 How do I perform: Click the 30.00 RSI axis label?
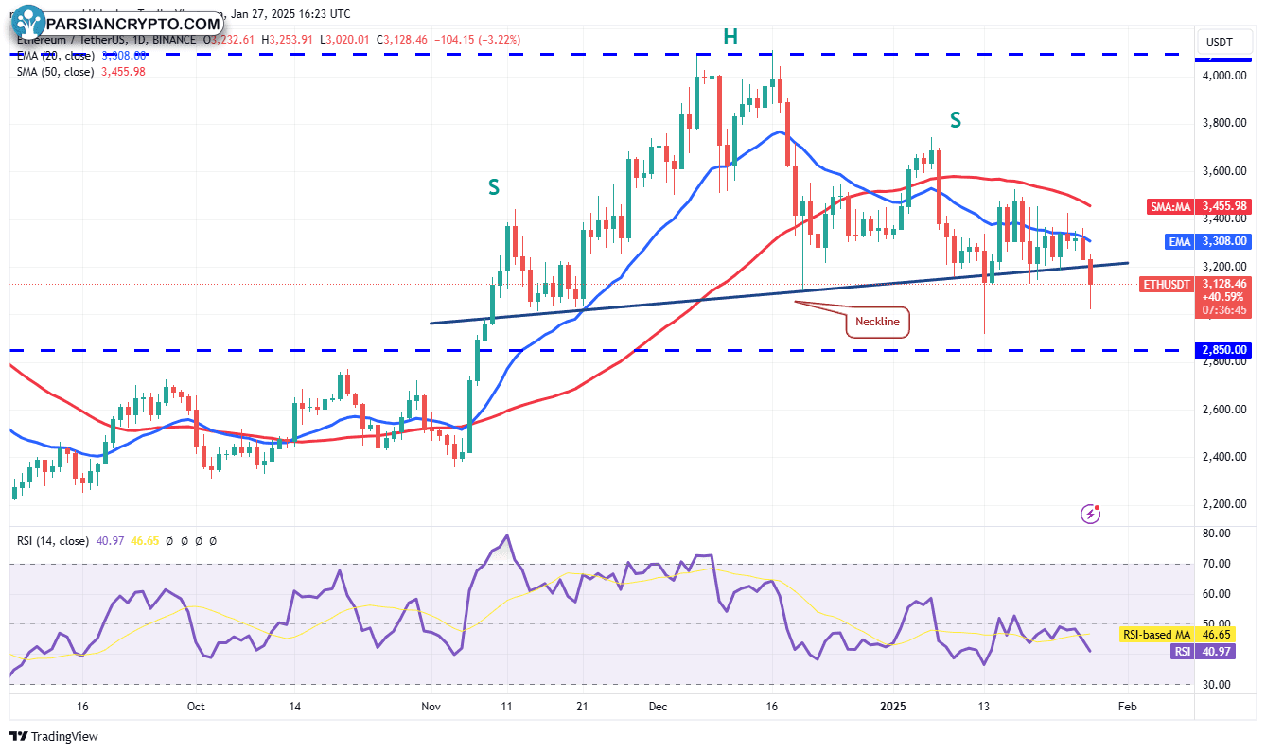1218,684
